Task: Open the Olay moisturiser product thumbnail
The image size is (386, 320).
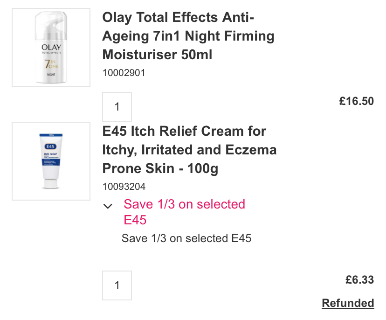Action: pyautogui.click(x=51, y=47)
